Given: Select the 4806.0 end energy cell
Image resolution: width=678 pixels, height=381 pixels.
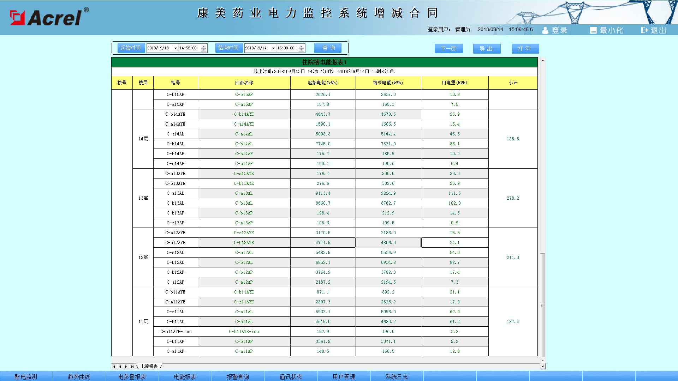Looking at the screenshot, I should (388, 243).
